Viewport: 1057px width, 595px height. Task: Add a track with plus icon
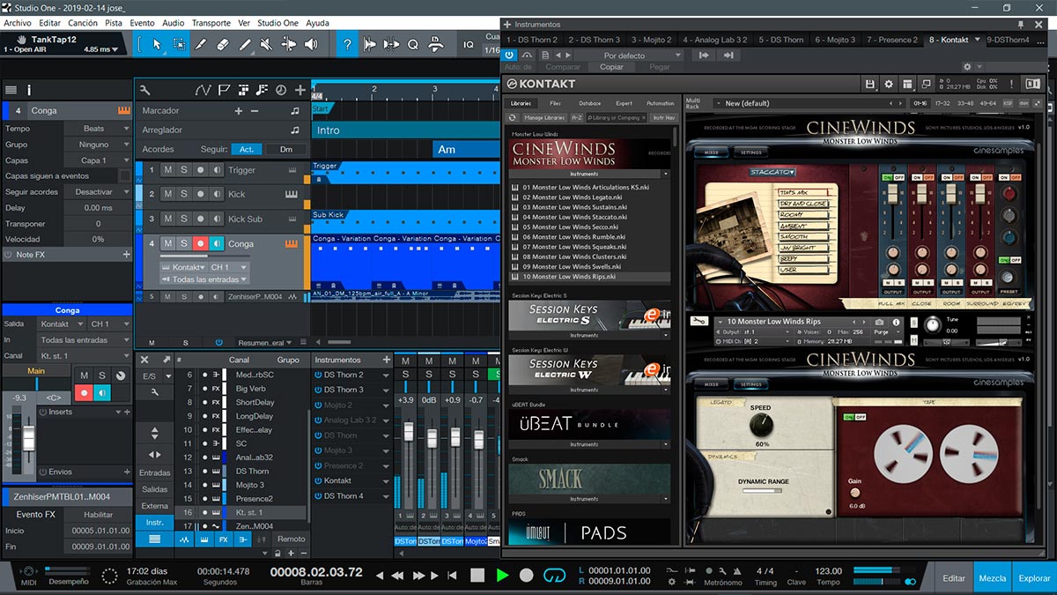300,89
